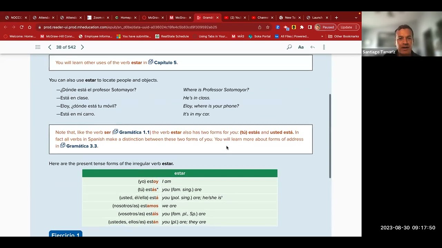442x248 pixels.
Task: Click the reader return back arrow
Action: click(x=313, y=47)
